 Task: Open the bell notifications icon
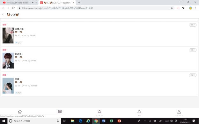tap(139, 112)
